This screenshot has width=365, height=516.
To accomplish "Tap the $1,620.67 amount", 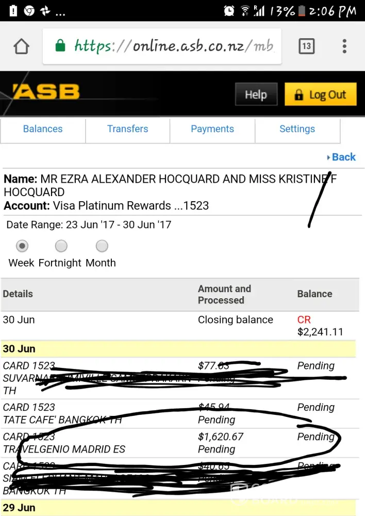I will coord(221,437).
